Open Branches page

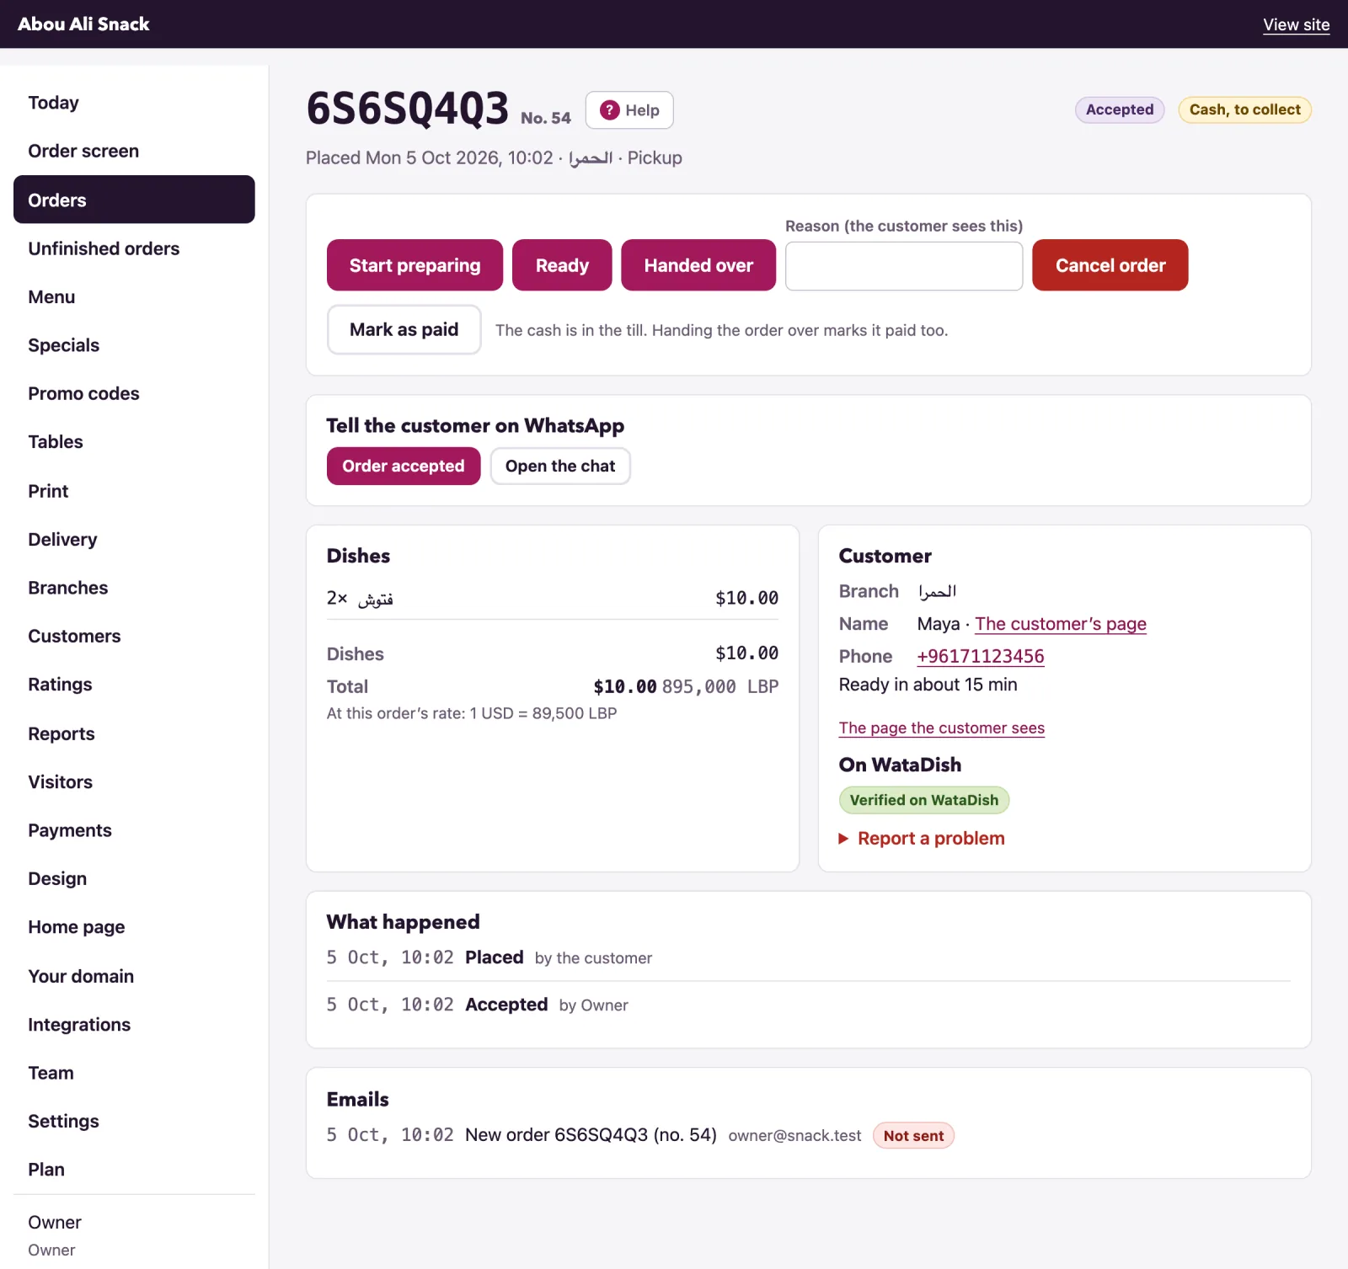tap(134, 588)
